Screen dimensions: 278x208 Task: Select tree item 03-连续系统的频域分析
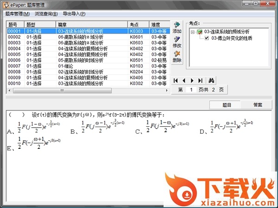227,32
